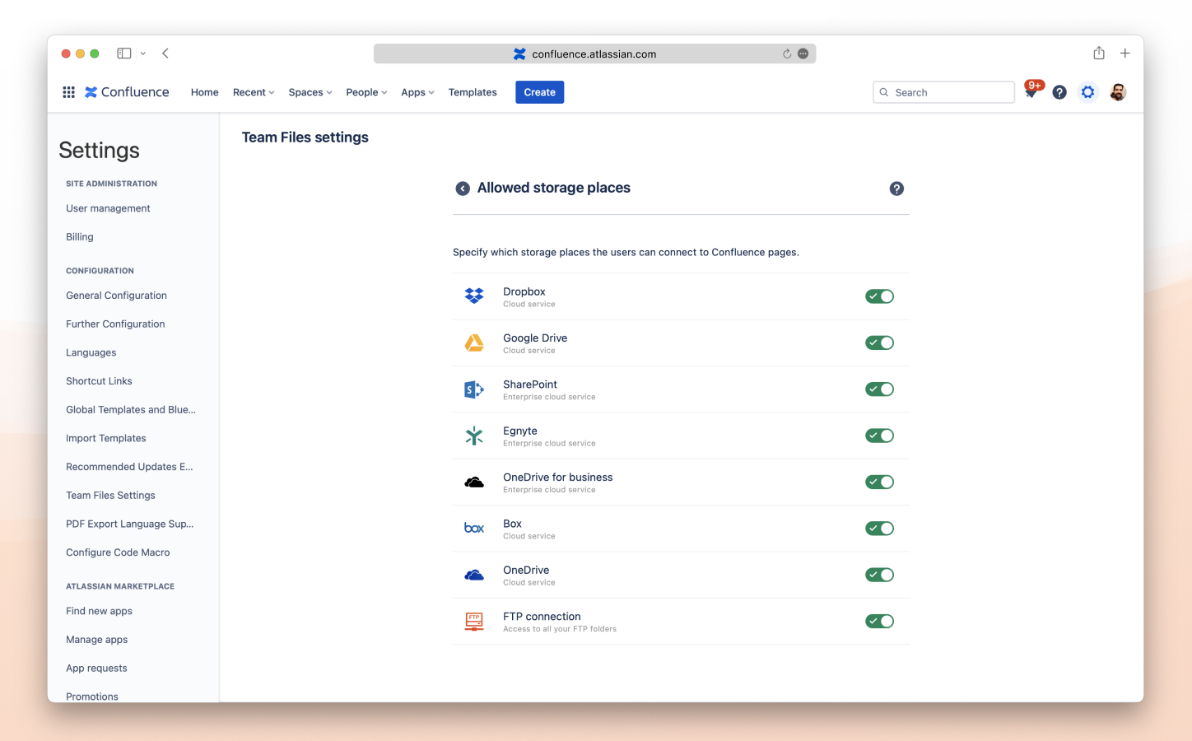Image resolution: width=1192 pixels, height=741 pixels.
Task: Click the back arrow beside Allowed storage places
Action: (x=463, y=189)
